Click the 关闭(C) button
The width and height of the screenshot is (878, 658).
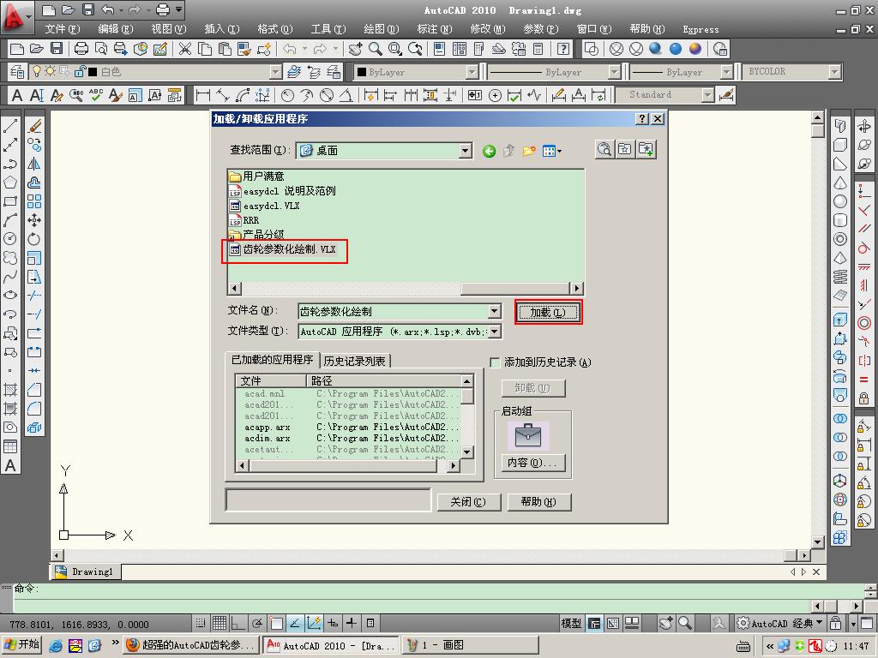click(x=469, y=502)
